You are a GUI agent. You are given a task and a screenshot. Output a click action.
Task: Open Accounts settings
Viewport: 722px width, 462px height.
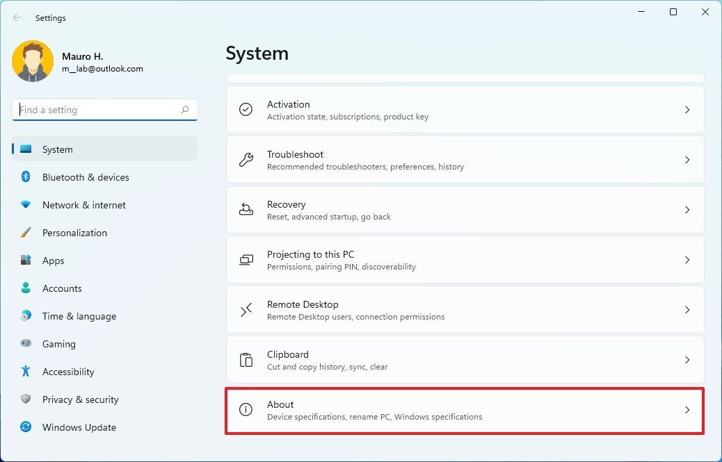click(62, 288)
